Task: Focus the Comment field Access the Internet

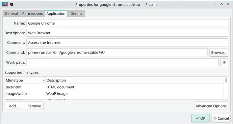Action: [127, 42]
